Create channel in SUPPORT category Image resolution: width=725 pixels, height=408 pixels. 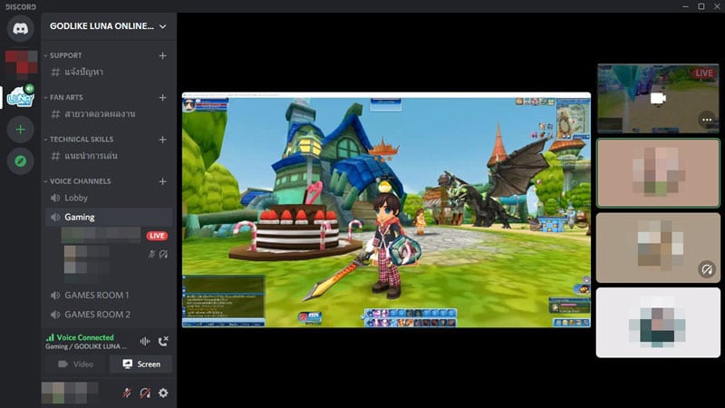163,55
